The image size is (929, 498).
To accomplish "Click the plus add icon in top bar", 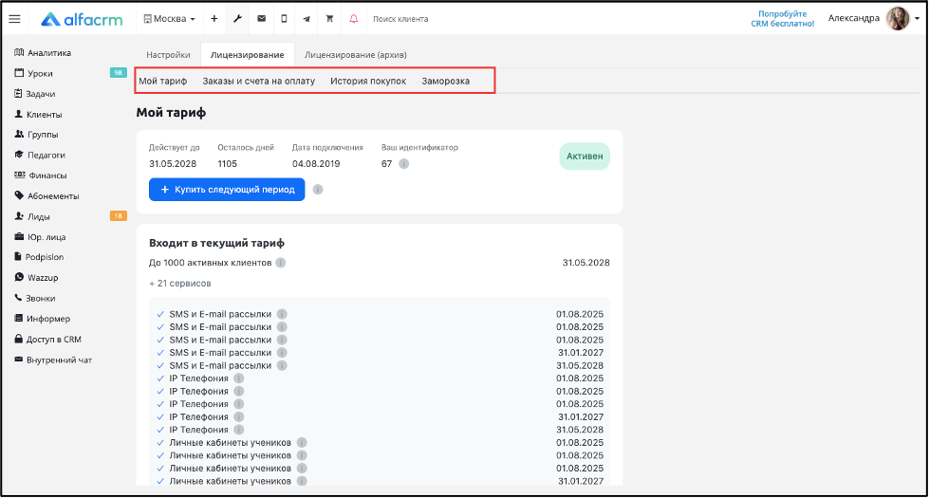I will click(x=214, y=18).
